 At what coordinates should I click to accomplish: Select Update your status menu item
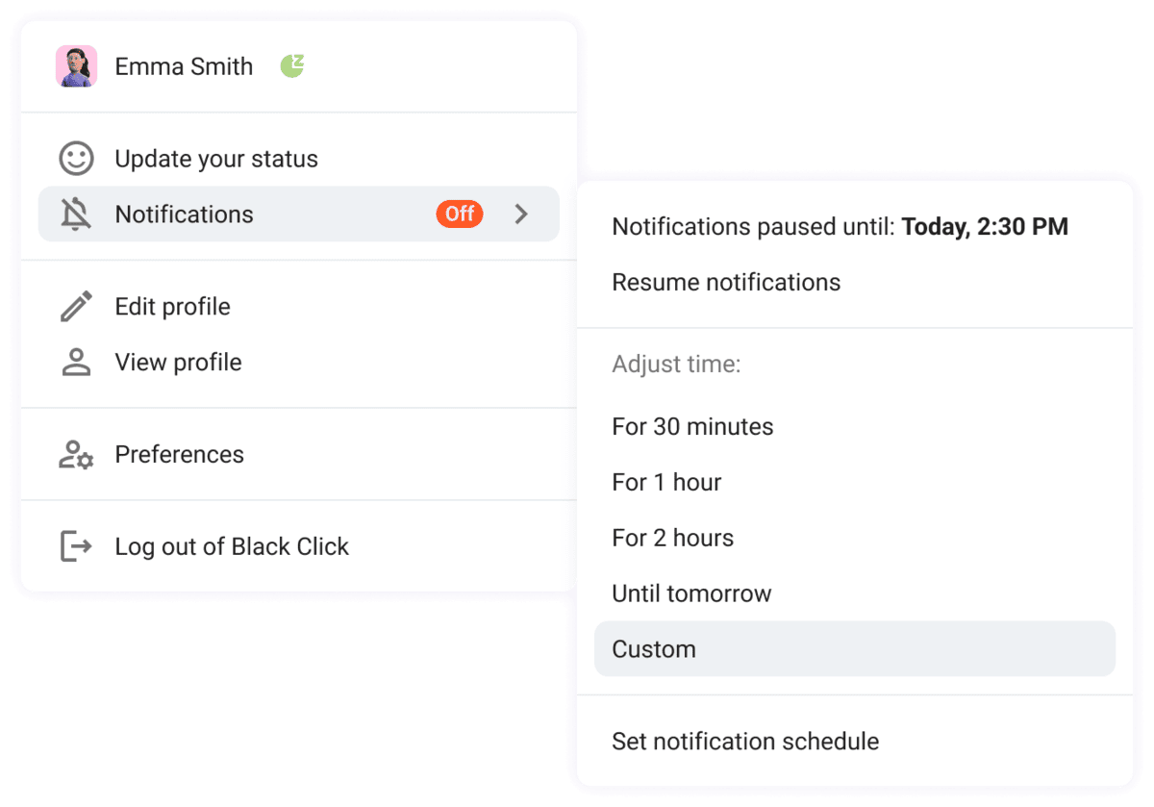point(216,158)
